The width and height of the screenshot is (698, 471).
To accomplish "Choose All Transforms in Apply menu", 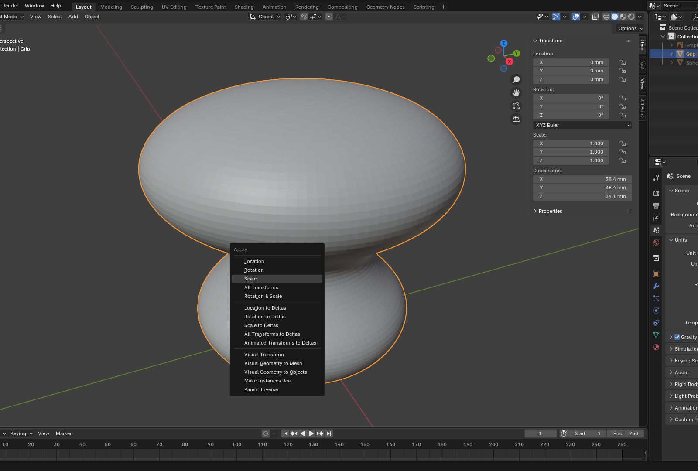I will (277, 287).
